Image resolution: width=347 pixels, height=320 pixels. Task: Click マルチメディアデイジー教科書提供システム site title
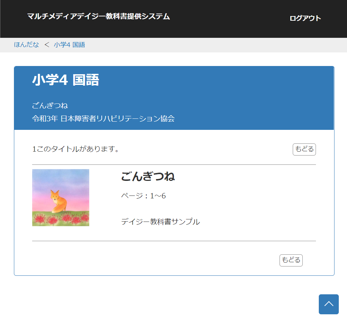pos(99,16)
